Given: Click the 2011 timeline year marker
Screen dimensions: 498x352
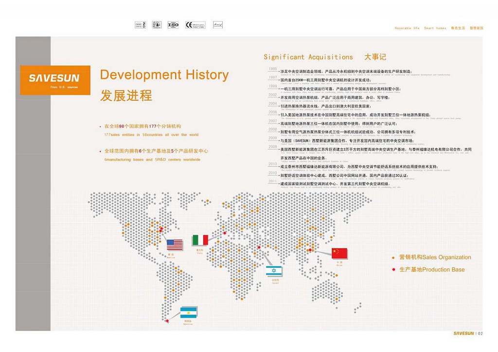Looking at the screenshot, I should click(x=273, y=181).
